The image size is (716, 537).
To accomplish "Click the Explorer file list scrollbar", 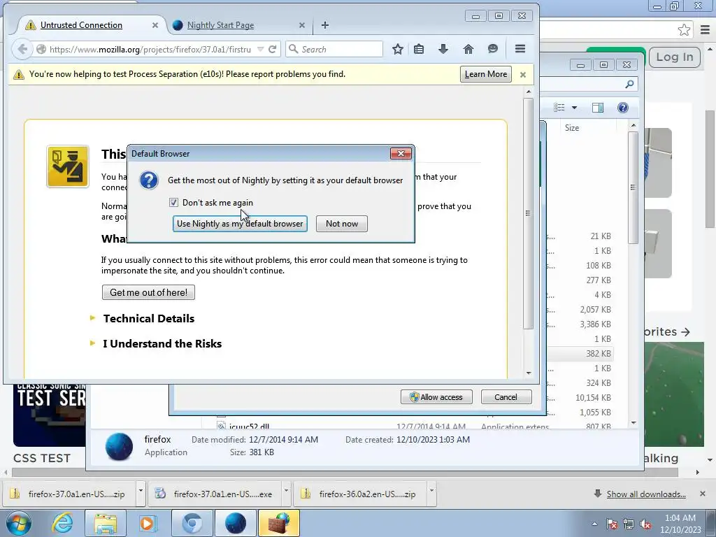I will pyautogui.click(x=633, y=187).
